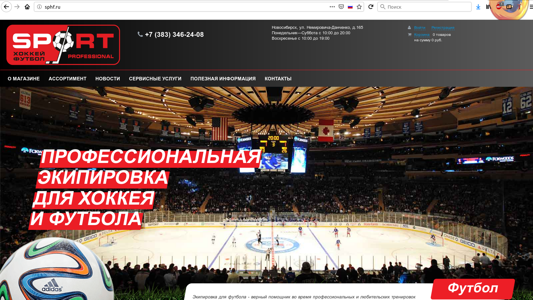Click the Воскресенье opening hours line
This screenshot has height=300, width=533.
[x=301, y=38]
